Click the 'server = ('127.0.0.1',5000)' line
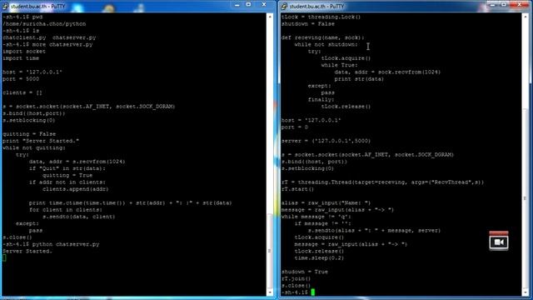 point(326,141)
